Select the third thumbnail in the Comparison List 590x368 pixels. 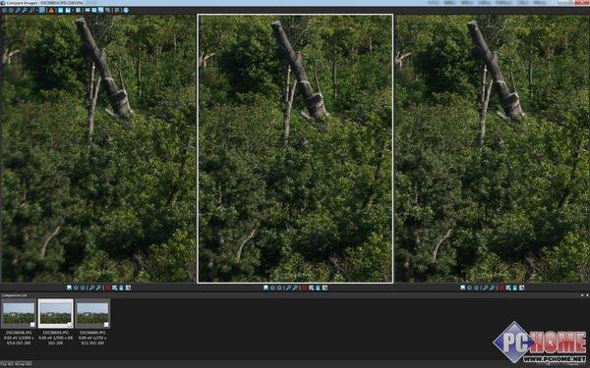[x=92, y=314]
